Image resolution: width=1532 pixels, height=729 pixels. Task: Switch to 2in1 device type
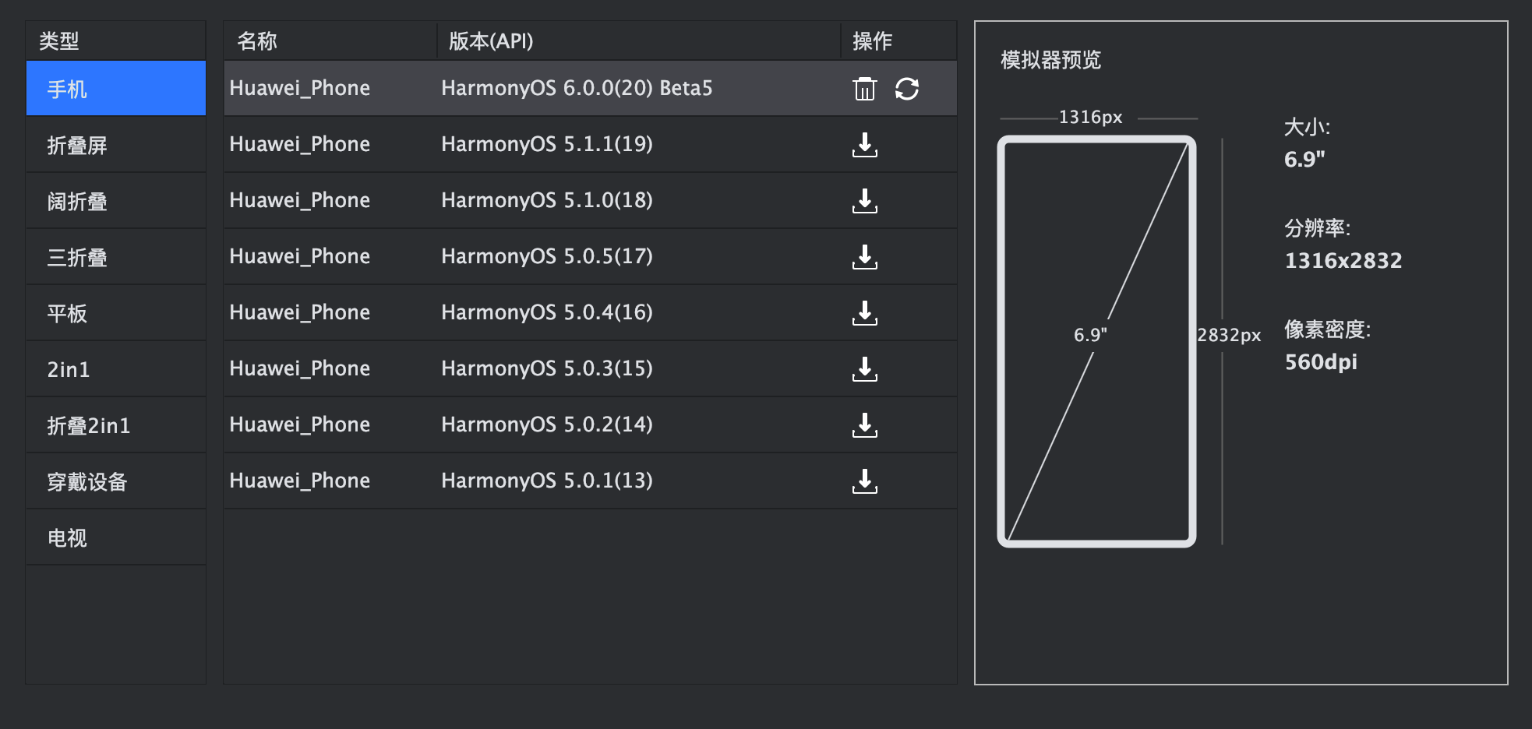115,369
